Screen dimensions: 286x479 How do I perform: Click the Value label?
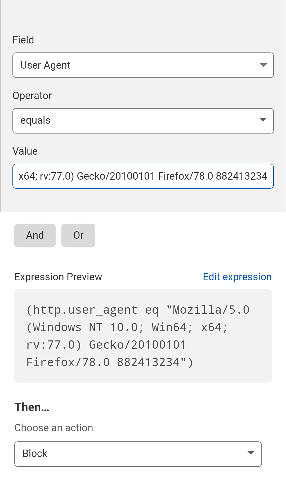click(x=25, y=151)
